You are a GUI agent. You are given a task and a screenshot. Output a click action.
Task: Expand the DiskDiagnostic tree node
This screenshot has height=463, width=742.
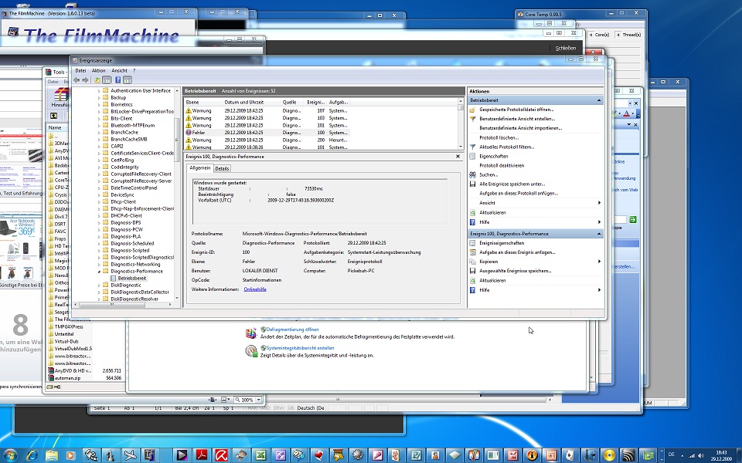coord(99,286)
